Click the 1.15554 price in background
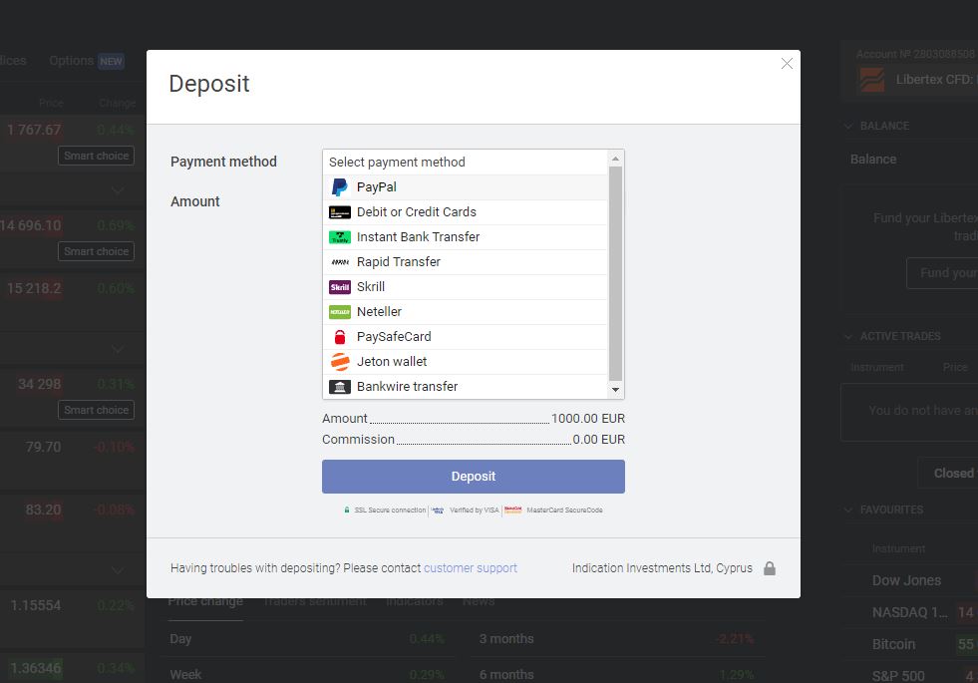This screenshot has height=683, width=978. (x=36, y=605)
